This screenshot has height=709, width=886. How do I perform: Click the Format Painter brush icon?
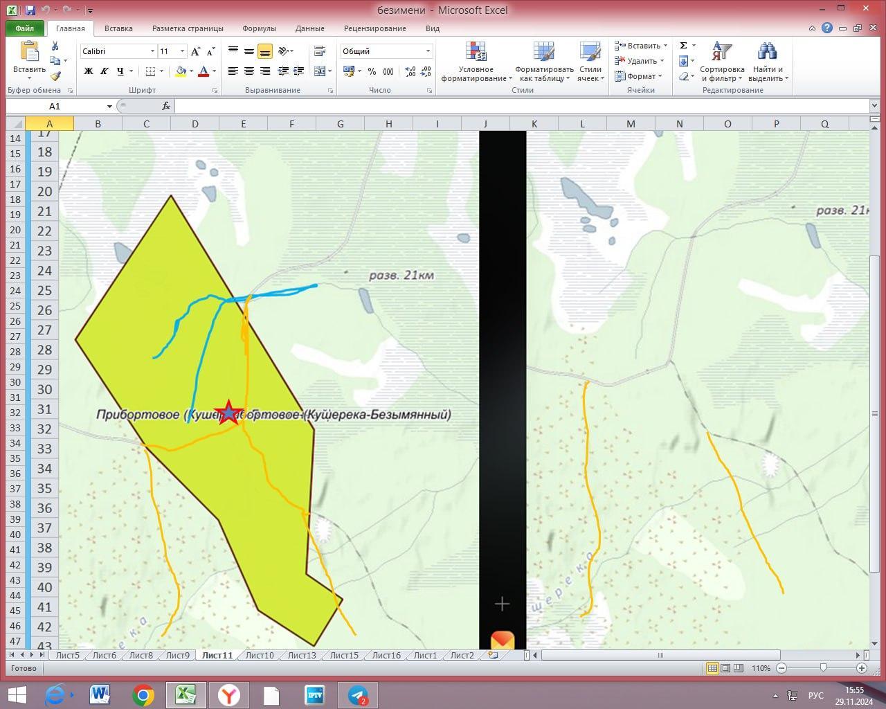[x=55, y=76]
